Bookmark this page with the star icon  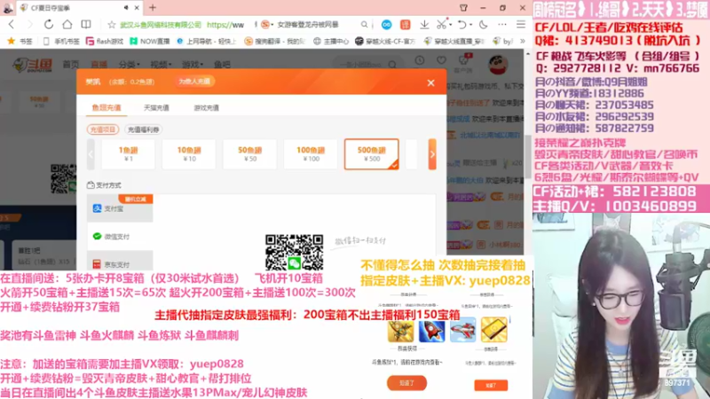point(112,25)
